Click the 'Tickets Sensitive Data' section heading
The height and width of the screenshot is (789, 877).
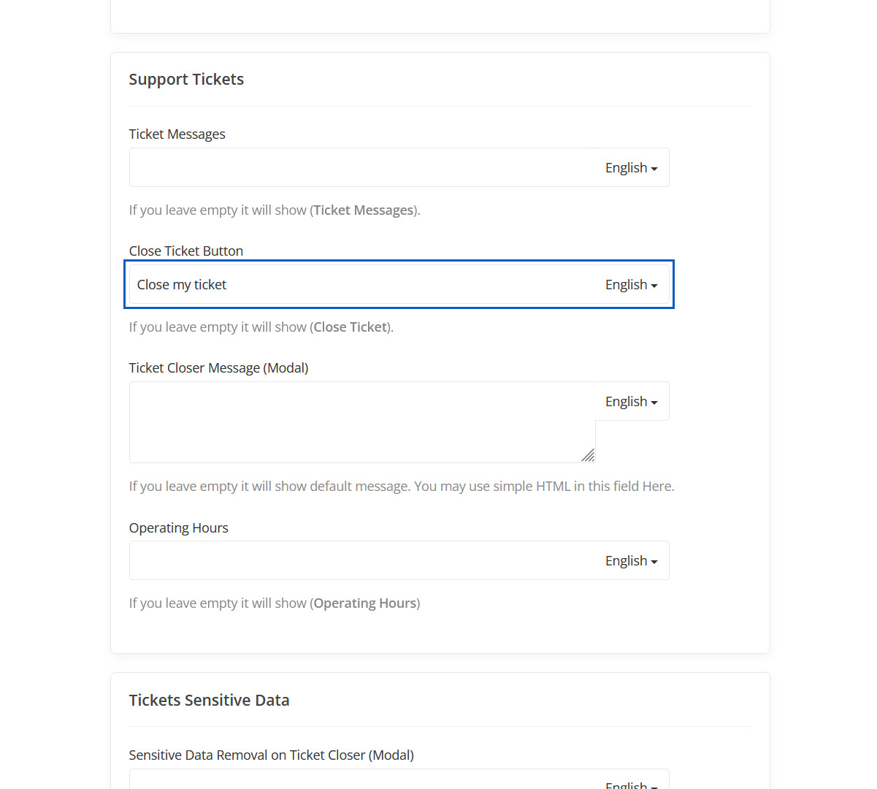pos(209,701)
